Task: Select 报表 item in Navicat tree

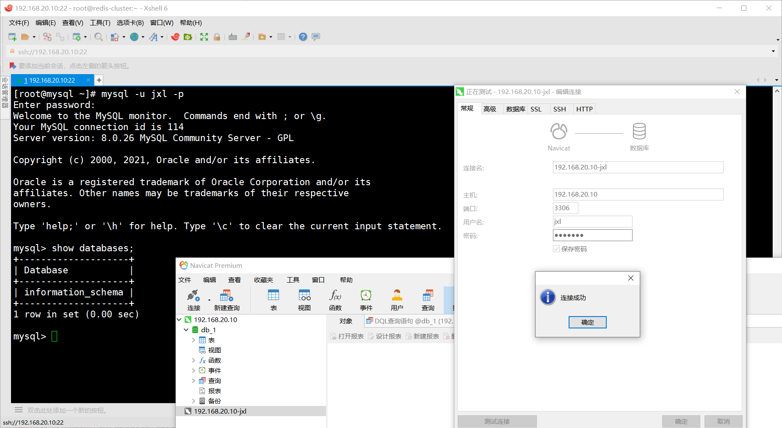Action: (x=214, y=391)
